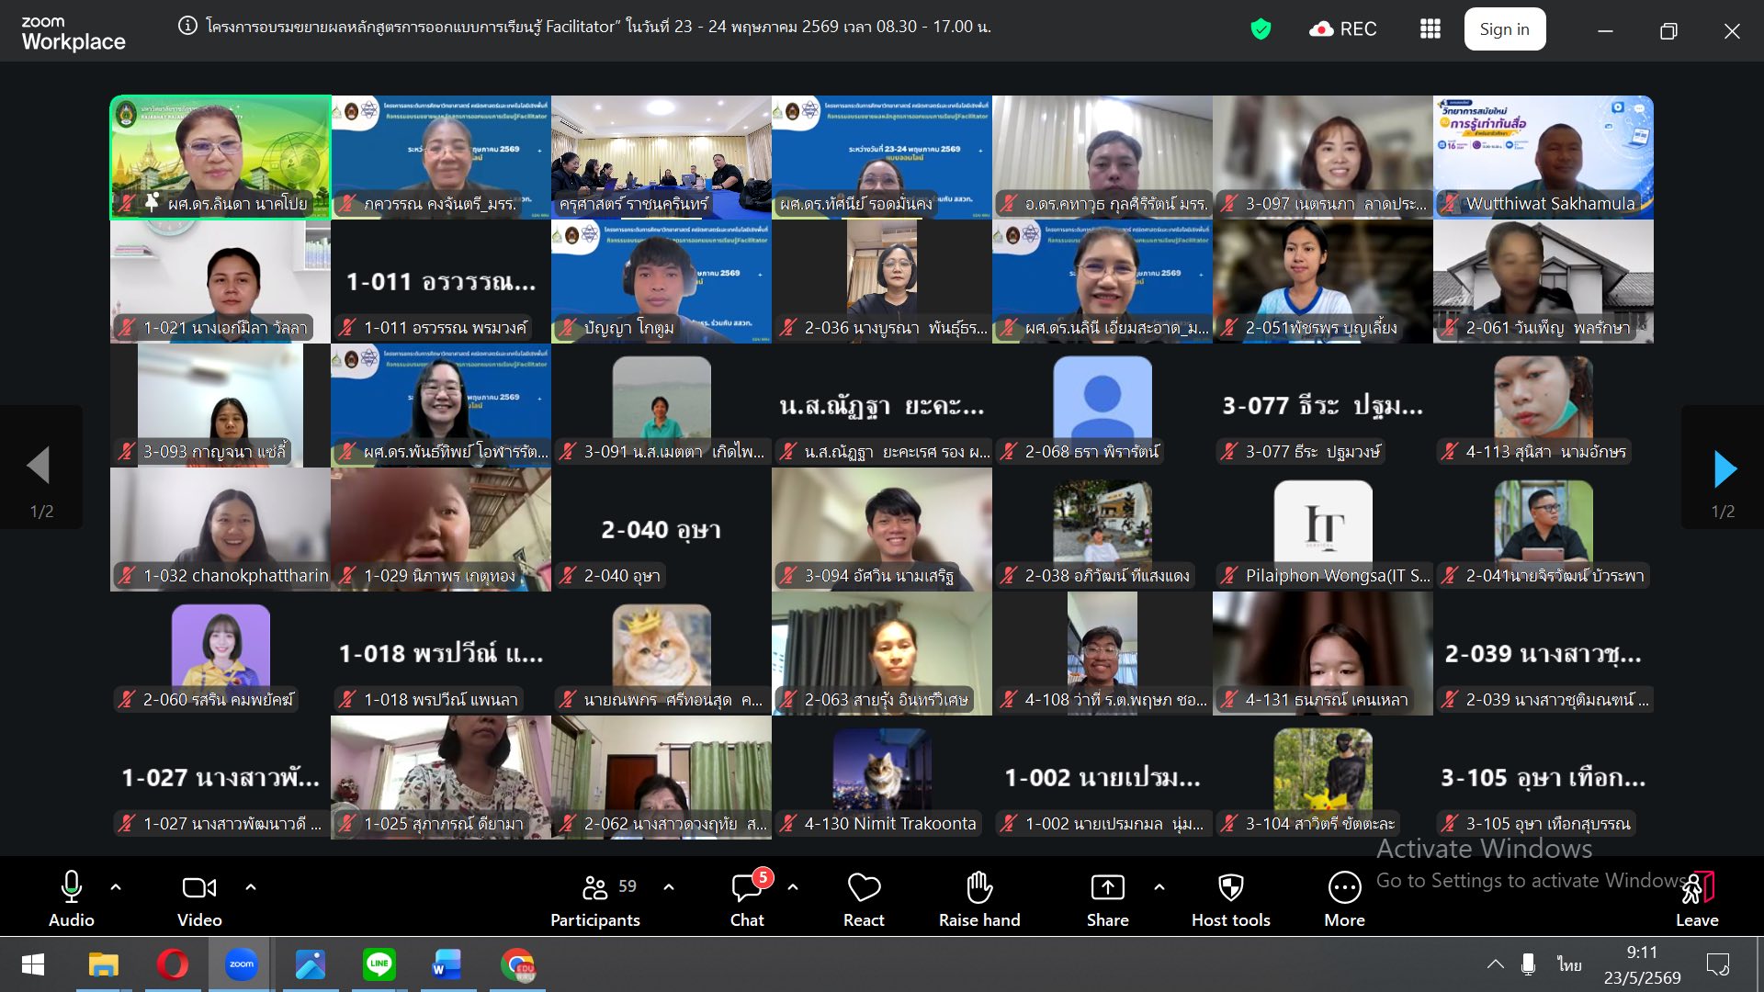
Task: Open File Explorer from the taskbar
Action: pos(103,964)
